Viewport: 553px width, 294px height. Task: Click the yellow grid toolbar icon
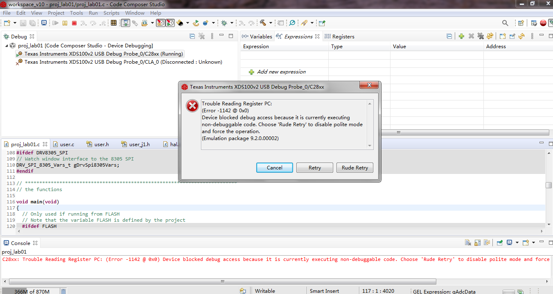tap(114, 23)
